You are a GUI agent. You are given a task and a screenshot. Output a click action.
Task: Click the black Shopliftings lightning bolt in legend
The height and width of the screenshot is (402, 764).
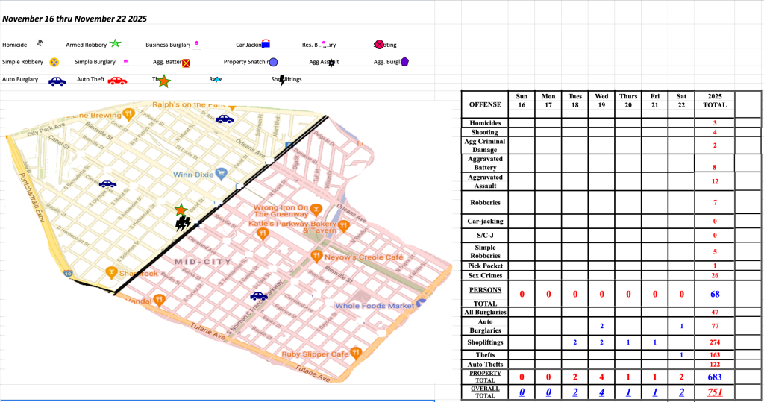coord(282,80)
